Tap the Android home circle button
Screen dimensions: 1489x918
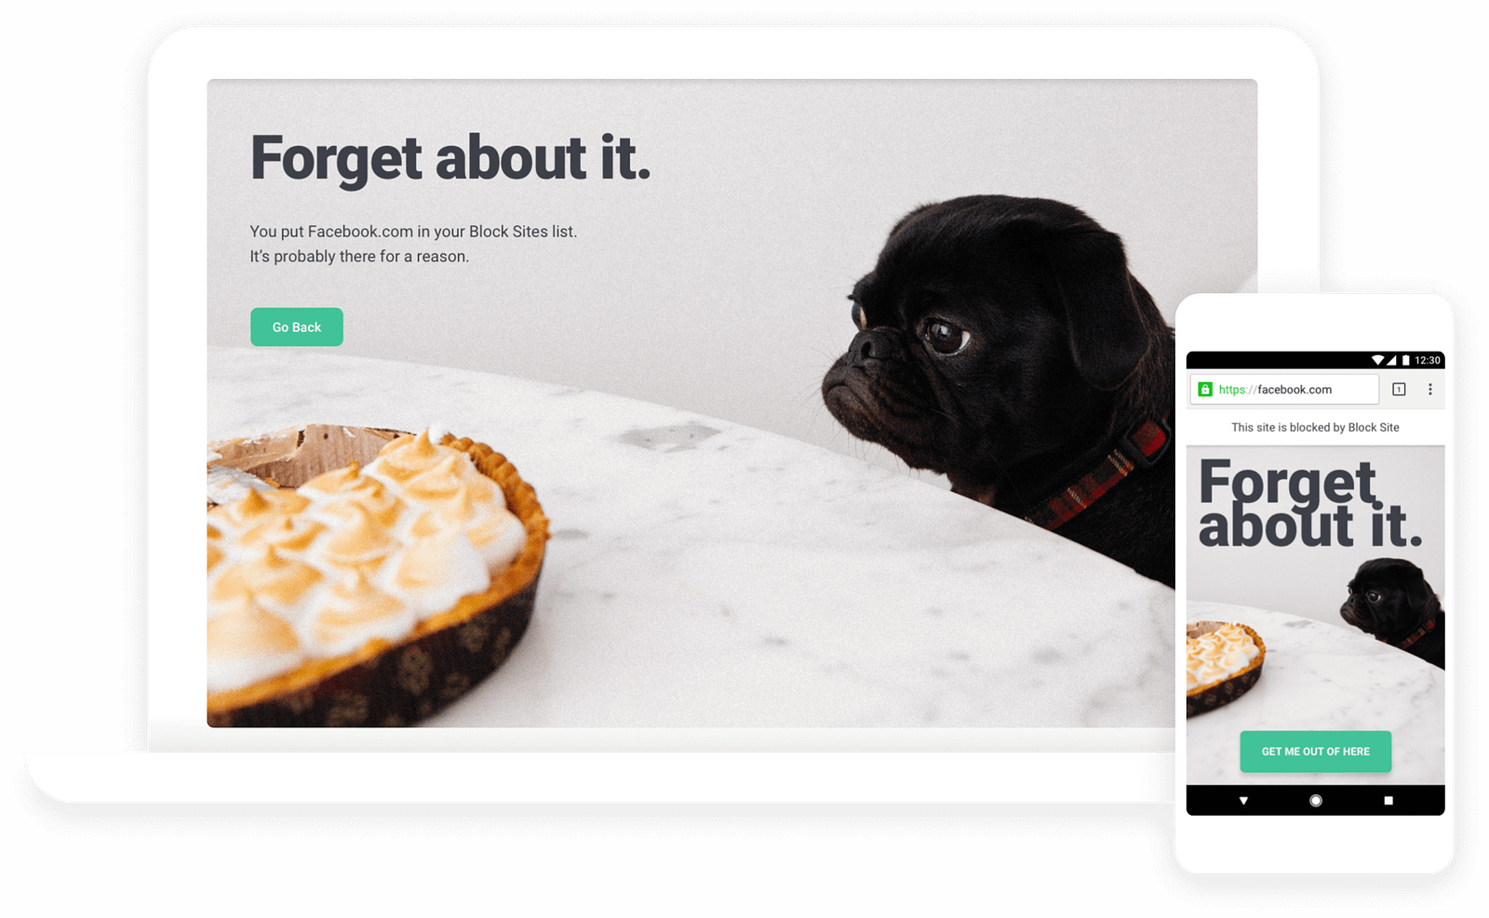(1315, 801)
